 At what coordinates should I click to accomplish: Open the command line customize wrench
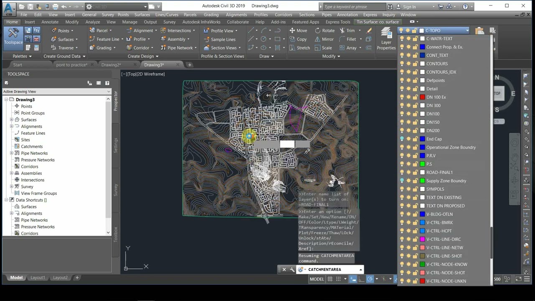point(292,270)
